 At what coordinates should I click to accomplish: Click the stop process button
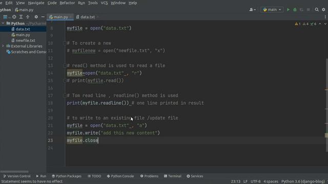pyautogui.click(x=309, y=10)
